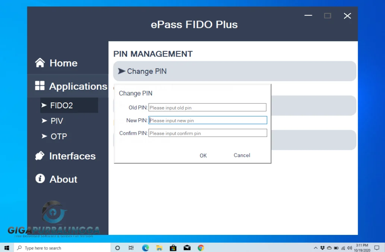Click the taskbar search box

(62, 248)
